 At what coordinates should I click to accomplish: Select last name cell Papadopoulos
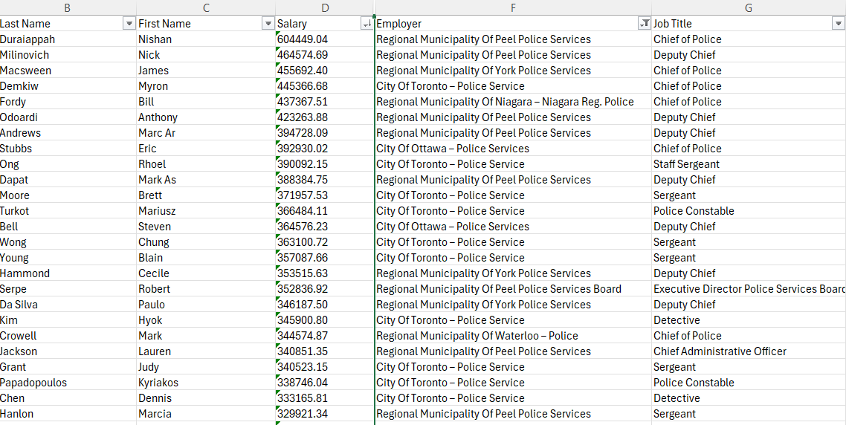(x=68, y=383)
